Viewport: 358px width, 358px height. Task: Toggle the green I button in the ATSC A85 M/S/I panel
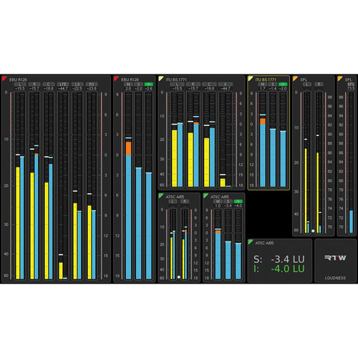(238, 201)
